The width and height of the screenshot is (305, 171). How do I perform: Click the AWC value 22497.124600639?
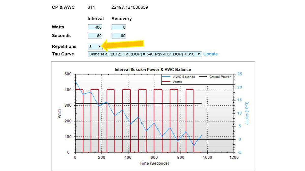click(x=130, y=7)
